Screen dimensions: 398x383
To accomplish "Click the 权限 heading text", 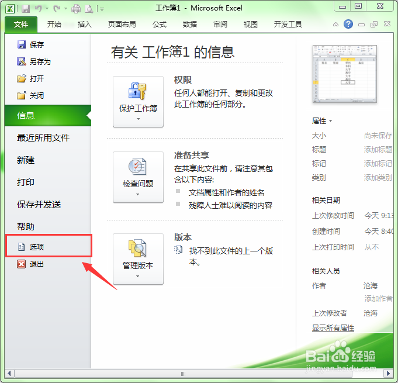I will (x=183, y=80).
